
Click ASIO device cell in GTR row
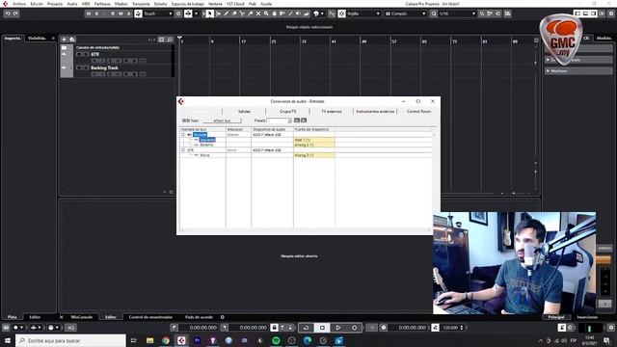(272, 150)
